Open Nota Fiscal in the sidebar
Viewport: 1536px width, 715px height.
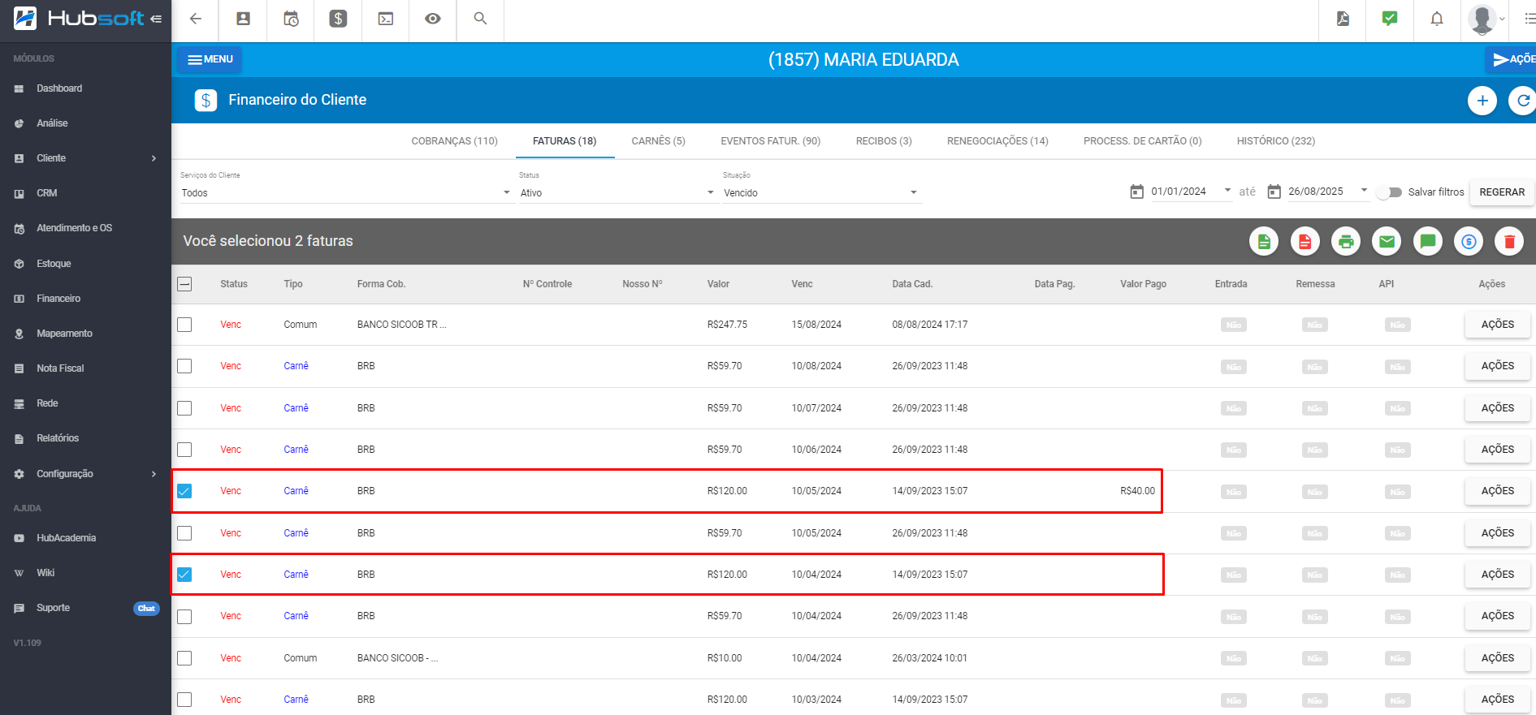pos(60,368)
